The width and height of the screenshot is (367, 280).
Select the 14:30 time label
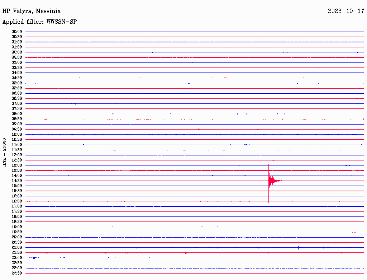(17, 181)
